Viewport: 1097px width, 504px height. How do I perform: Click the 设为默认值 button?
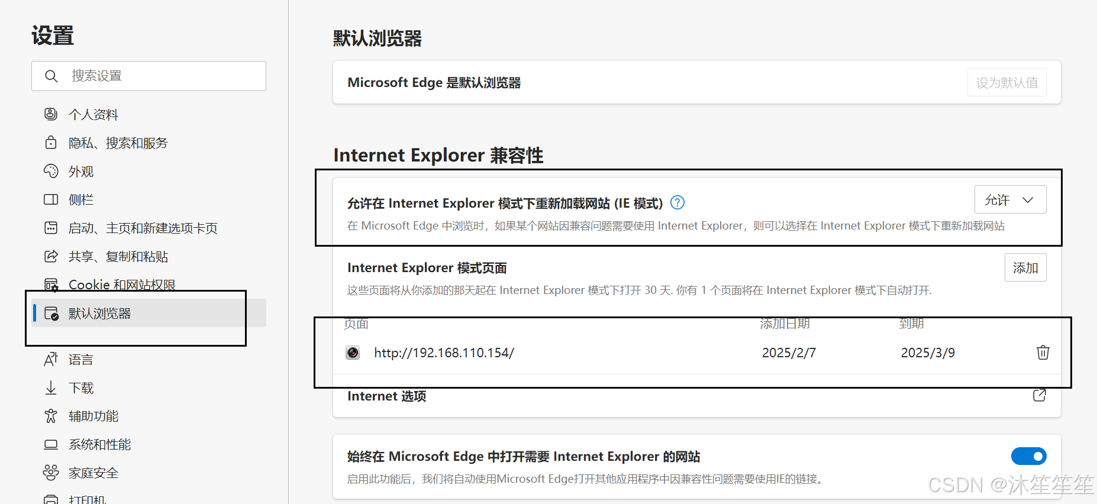pos(1007,82)
